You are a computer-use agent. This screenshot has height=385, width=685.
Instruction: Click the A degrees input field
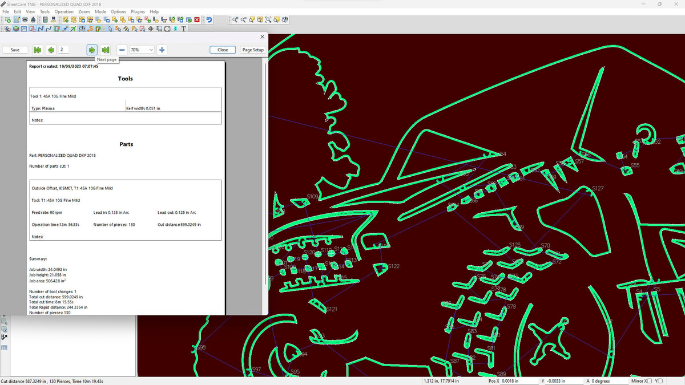[610, 381]
